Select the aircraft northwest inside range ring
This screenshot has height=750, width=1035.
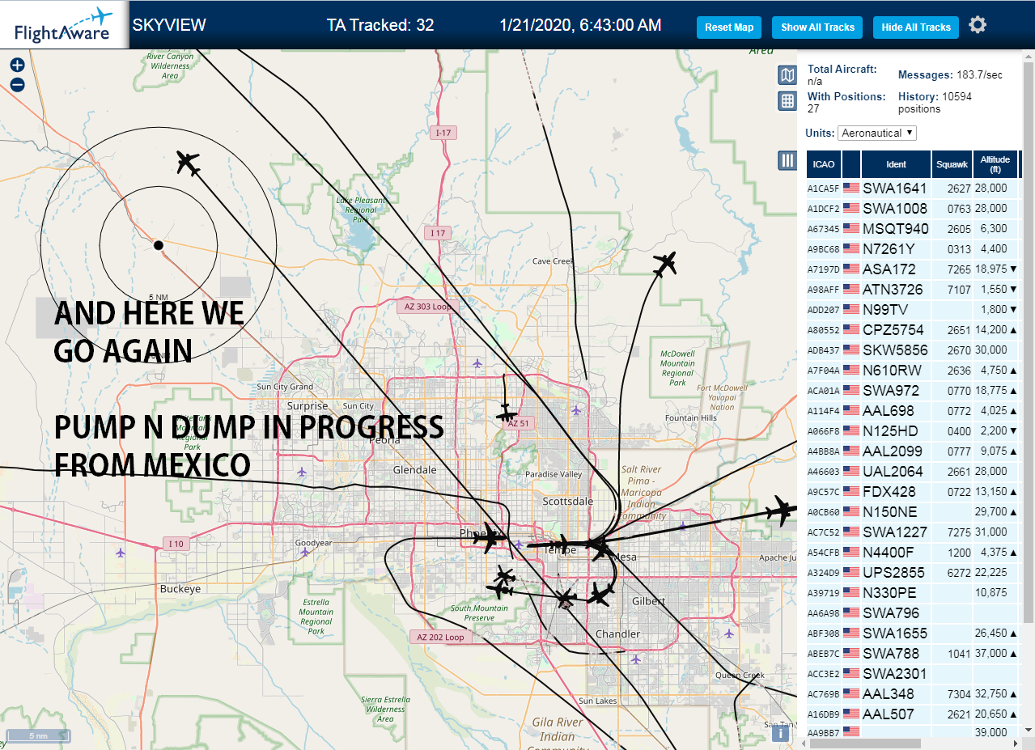tap(188, 163)
